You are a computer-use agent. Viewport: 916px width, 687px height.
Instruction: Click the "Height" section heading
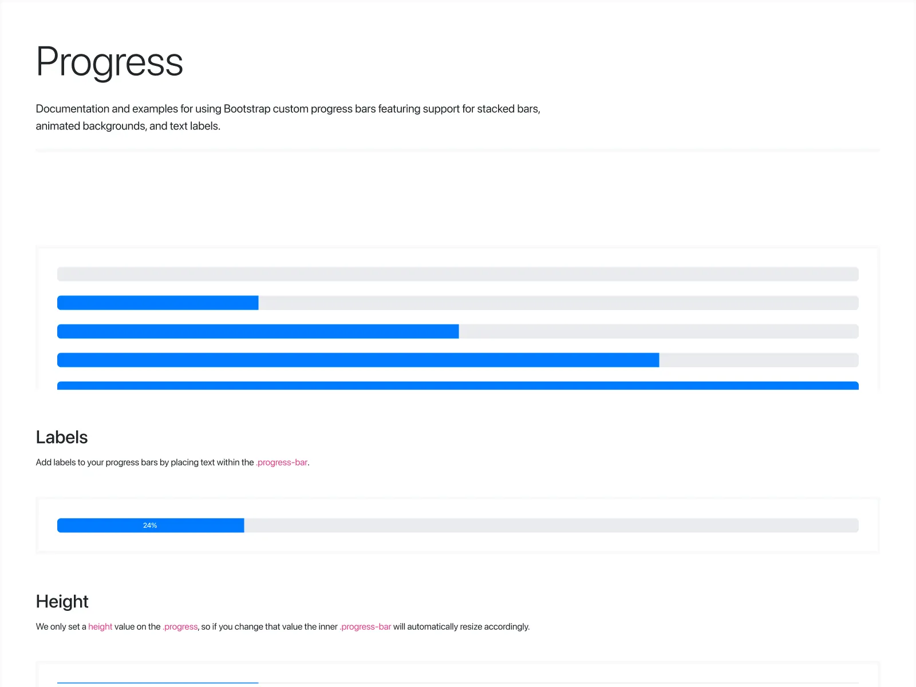tap(62, 602)
